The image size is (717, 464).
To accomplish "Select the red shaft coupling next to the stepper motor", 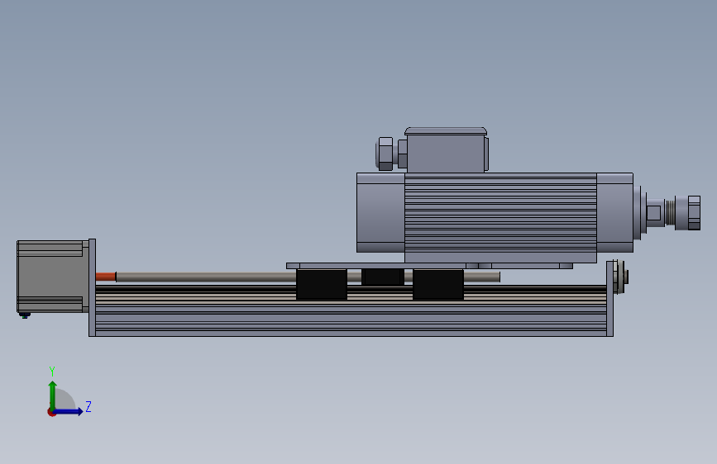I will pos(106,277).
